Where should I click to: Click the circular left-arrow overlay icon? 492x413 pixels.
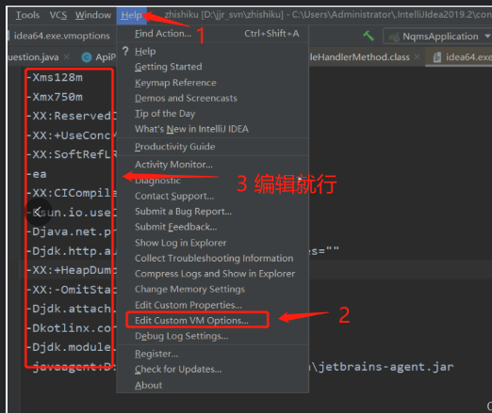[38, 212]
